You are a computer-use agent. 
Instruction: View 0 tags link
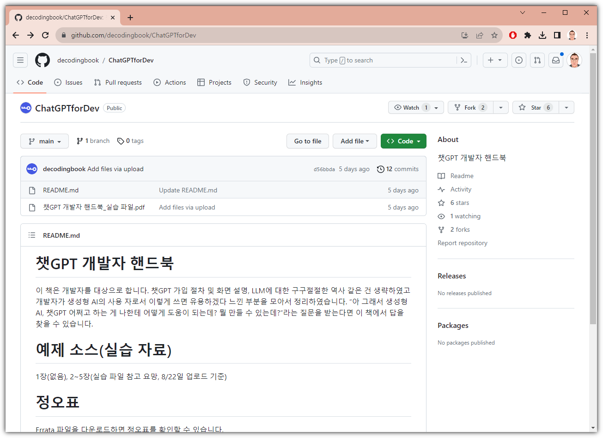tap(130, 141)
